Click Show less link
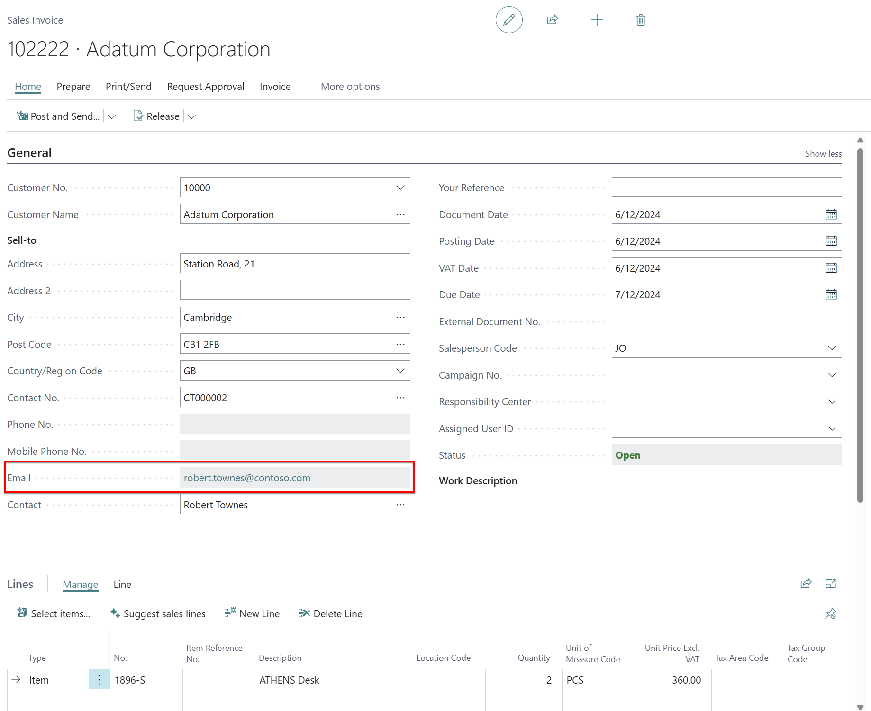Screen dimensions: 871x711 824,153
